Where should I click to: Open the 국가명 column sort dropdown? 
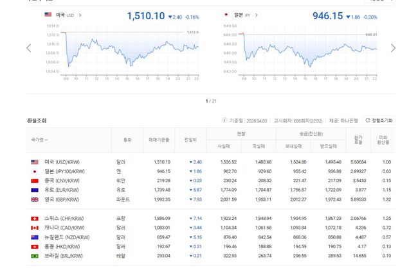pos(40,140)
